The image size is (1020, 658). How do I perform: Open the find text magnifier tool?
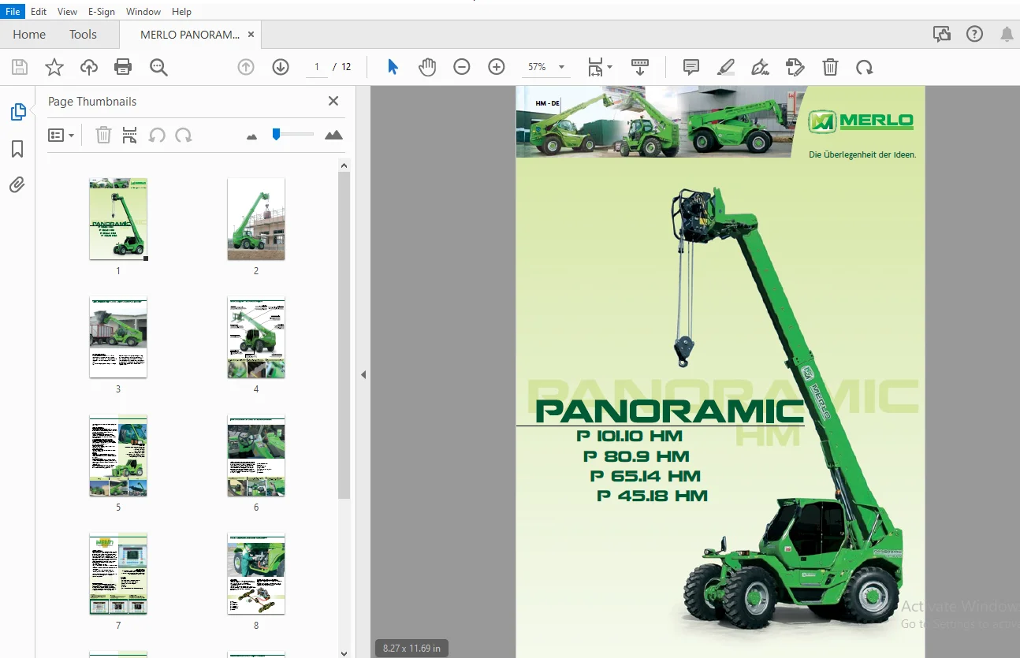pos(158,68)
